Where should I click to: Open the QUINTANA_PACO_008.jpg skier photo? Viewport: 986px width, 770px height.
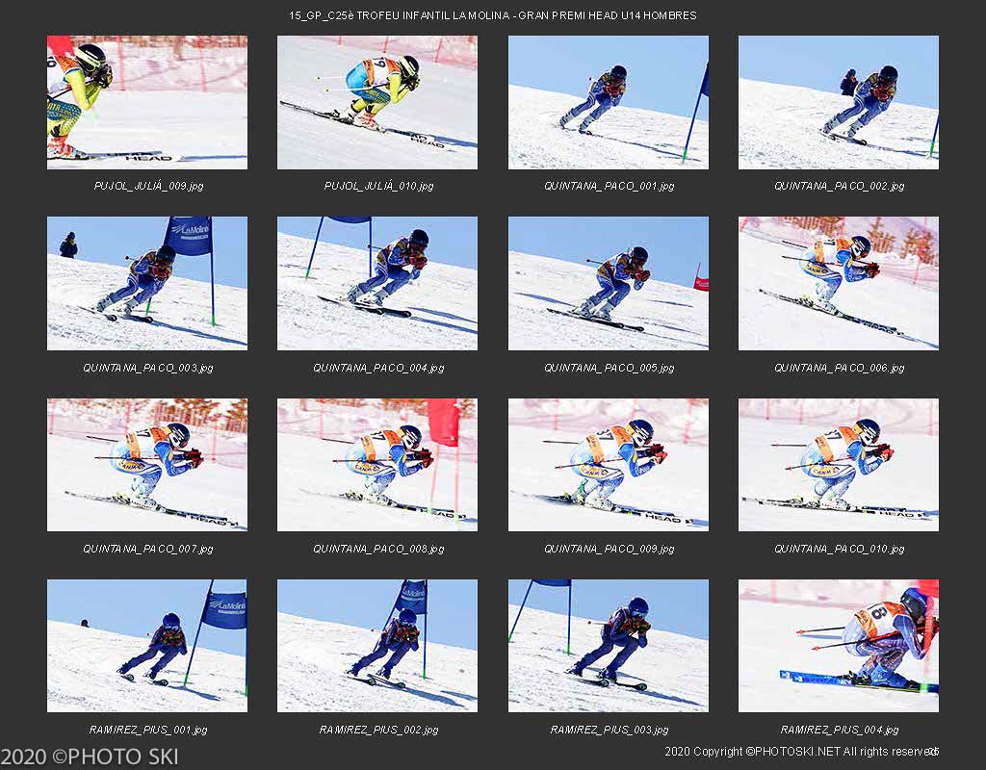(377, 465)
